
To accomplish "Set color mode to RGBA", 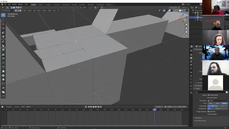I will (x=224, y=103).
